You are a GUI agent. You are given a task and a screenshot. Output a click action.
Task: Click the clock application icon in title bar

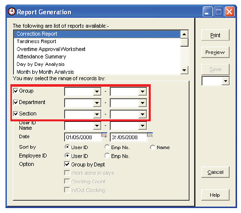tap(12, 11)
